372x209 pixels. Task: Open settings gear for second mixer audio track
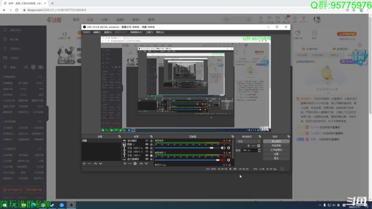228,160
